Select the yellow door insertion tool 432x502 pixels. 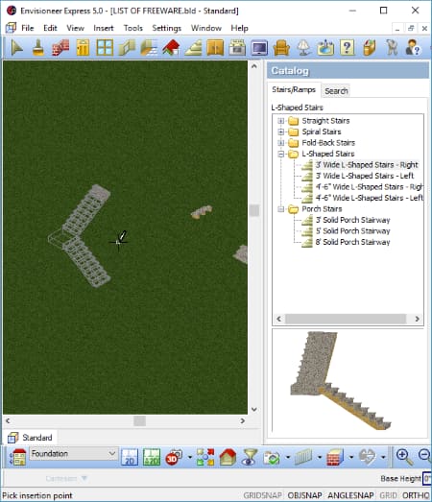[x=83, y=48]
